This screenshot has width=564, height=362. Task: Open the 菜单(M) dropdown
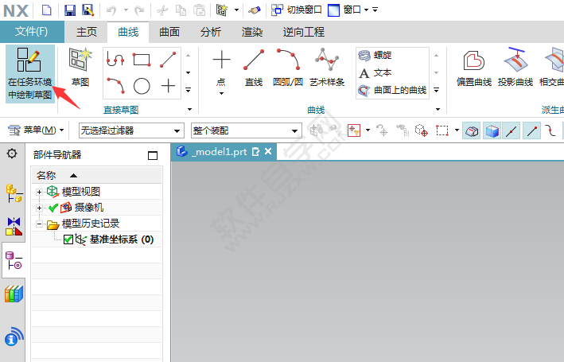[36, 130]
